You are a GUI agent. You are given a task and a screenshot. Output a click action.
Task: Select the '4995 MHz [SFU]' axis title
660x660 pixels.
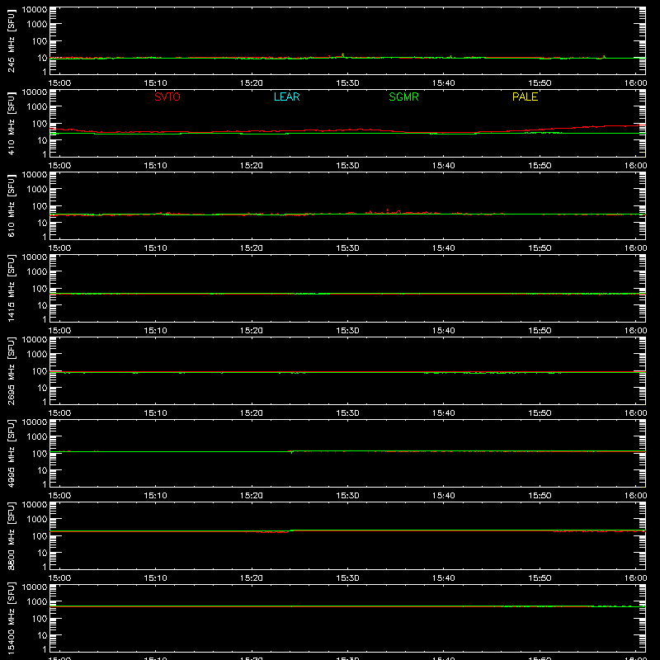click(x=12, y=453)
